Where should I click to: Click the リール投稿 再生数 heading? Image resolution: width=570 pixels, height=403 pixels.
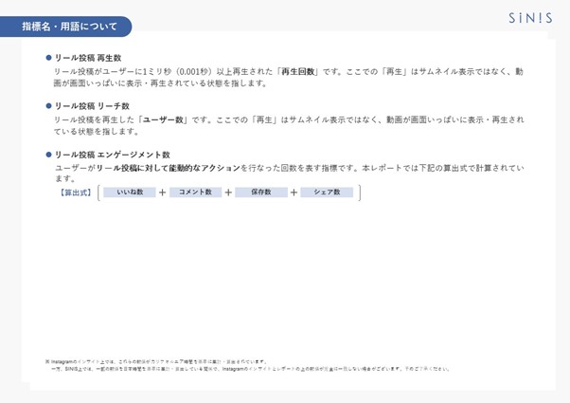(88, 58)
